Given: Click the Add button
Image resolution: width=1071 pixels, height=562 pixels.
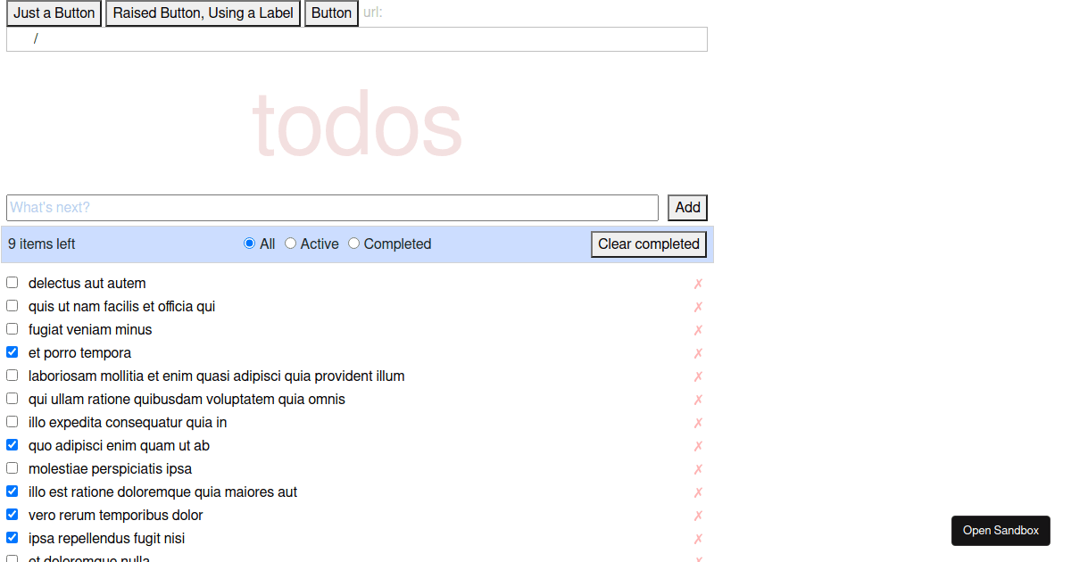Looking at the screenshot, I should pyautogui.click(x=687, y=207).
